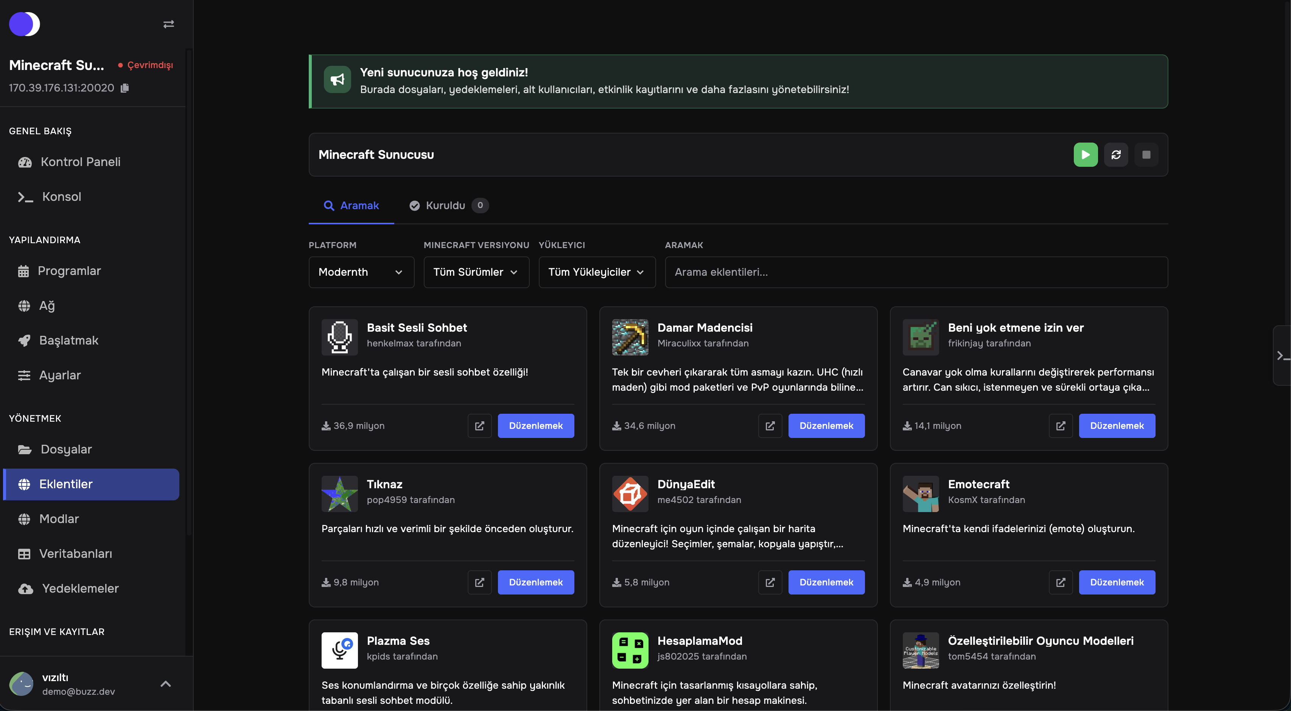Screen dimensions: 1291x711
Task: Select Modlar in the sidebar
Action: [x=59, y=519]
